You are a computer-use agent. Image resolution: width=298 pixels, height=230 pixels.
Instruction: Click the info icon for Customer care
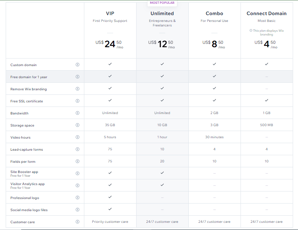[78, 222]
